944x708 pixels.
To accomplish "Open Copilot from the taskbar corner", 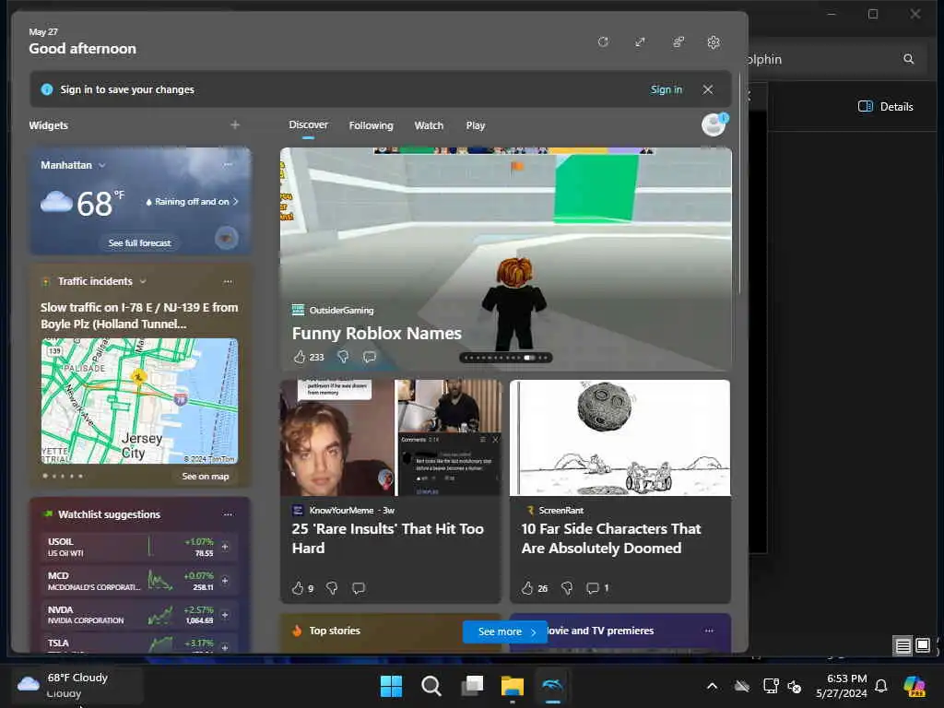I will (x=914, y=686).
